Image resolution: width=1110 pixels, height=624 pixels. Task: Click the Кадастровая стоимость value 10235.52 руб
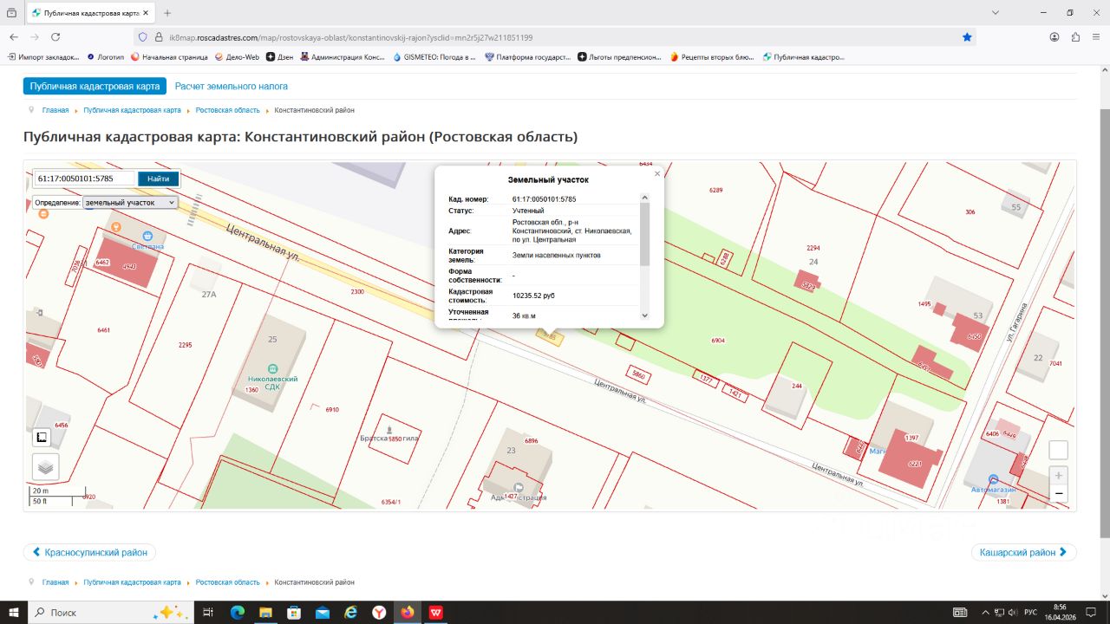point(533,296)
